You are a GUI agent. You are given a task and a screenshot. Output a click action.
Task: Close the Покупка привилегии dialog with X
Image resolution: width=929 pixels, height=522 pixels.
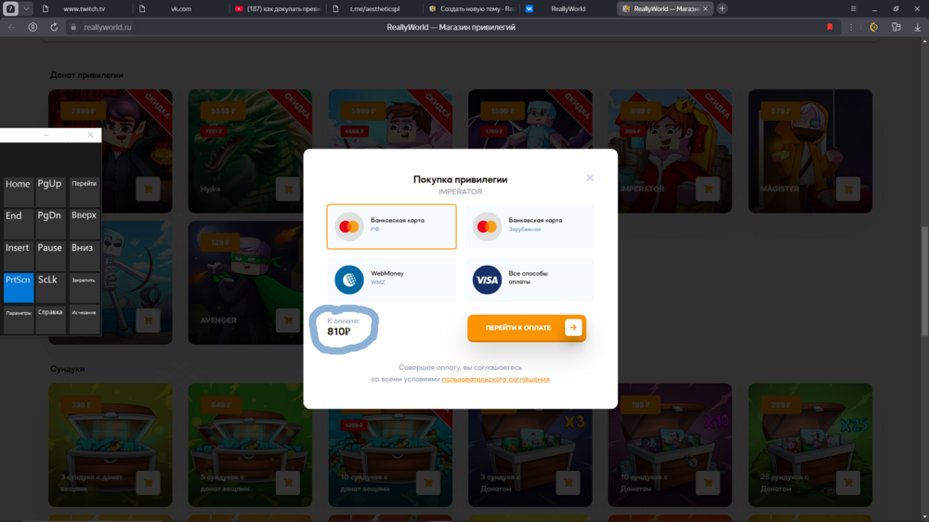pyautogui.click(x=590, y=177)
